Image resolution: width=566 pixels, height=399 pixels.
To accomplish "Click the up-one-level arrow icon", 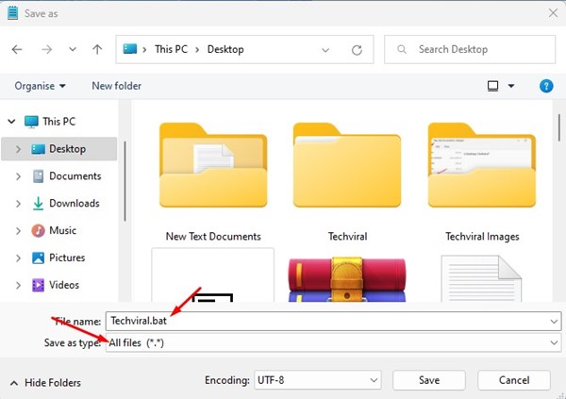I will click(97, 49).
